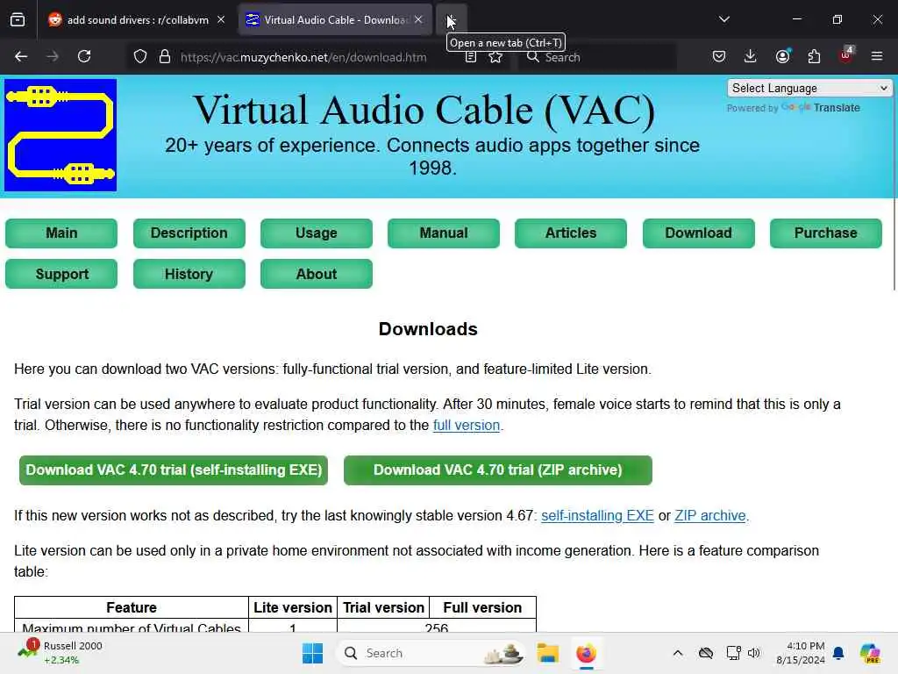Toggle reader view icon in address bar

[470, 57]
